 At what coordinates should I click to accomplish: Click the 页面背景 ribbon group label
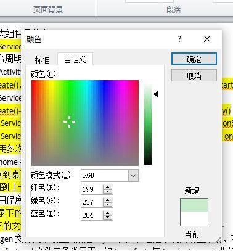click(48, 9)
